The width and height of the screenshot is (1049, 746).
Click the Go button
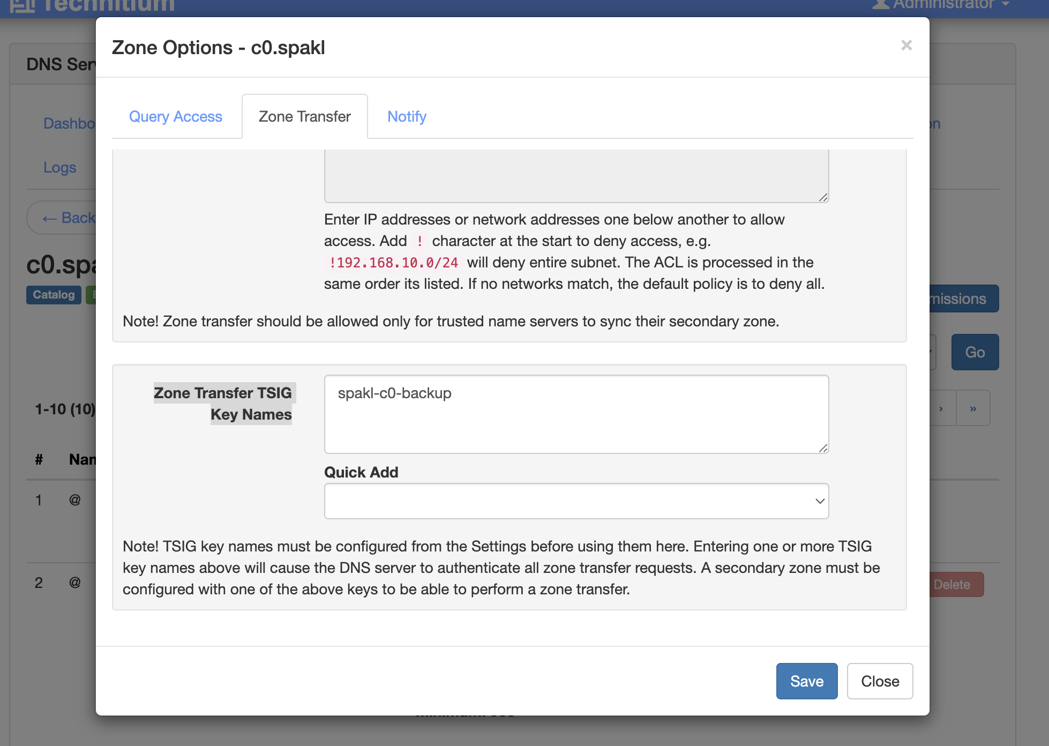(x=975, y=352)
